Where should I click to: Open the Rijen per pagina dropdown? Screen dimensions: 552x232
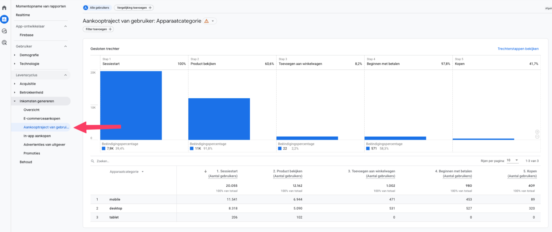[512, 161]
